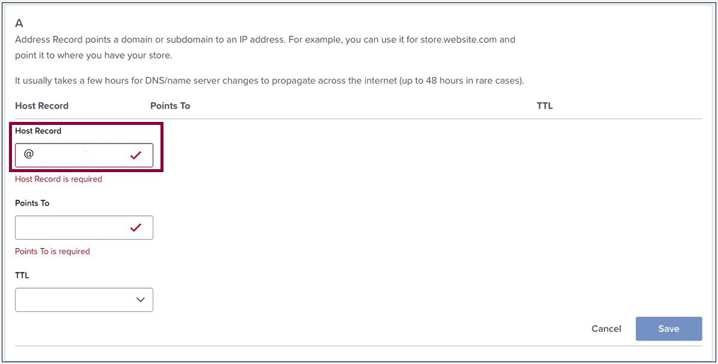The image size is (718, 364).
Task: Click the DNS propagation notice text
Action: (x=269, y=81)
